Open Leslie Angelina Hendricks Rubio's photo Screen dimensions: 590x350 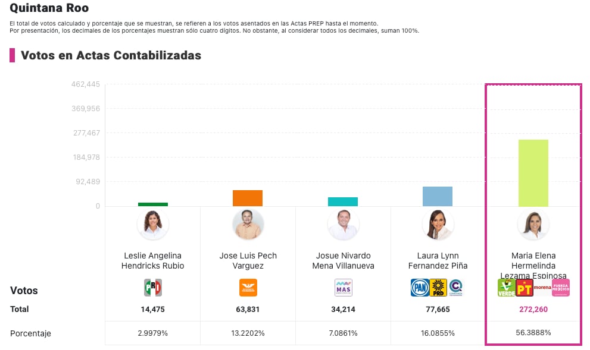[x=153, y=224]
